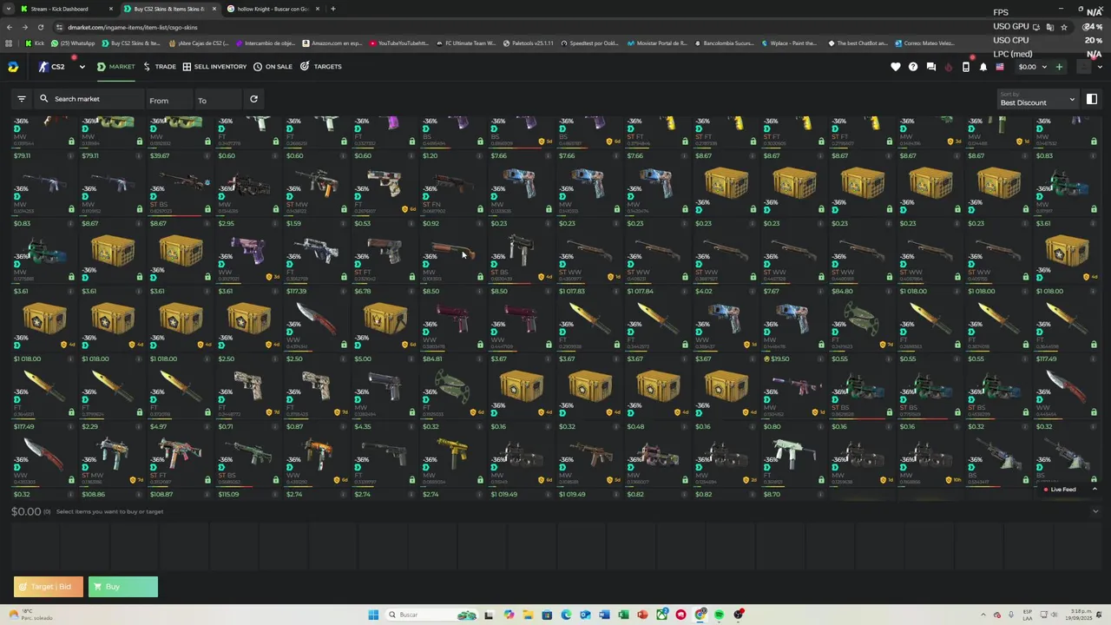Viewport: 1111px width, 625px height.
Task: Open the On Sale tab
Action: [273, 67]
